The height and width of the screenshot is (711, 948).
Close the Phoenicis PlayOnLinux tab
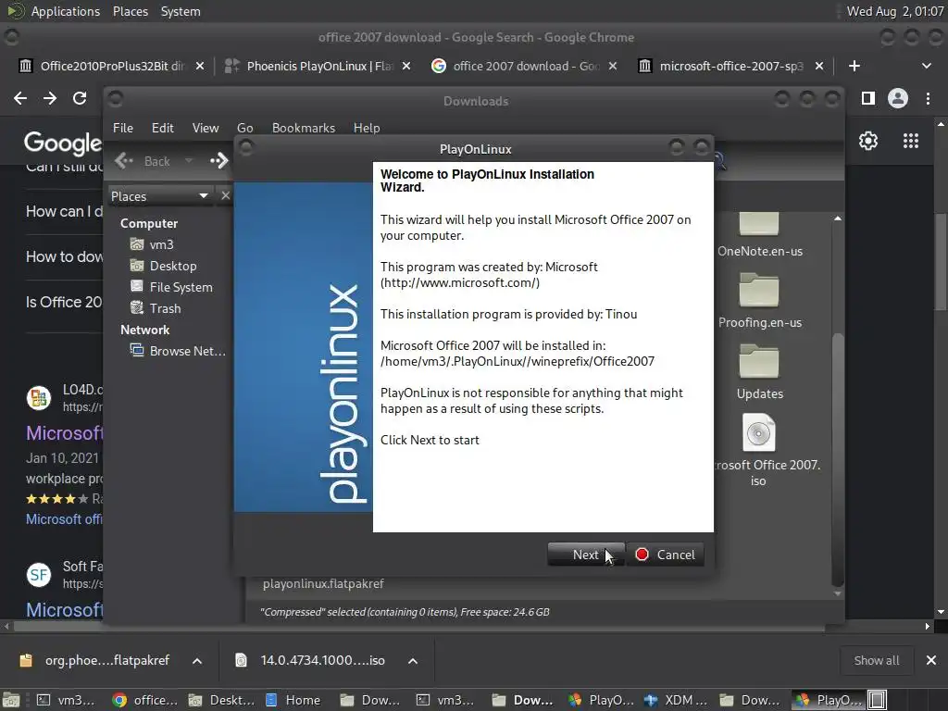(406, 66)
